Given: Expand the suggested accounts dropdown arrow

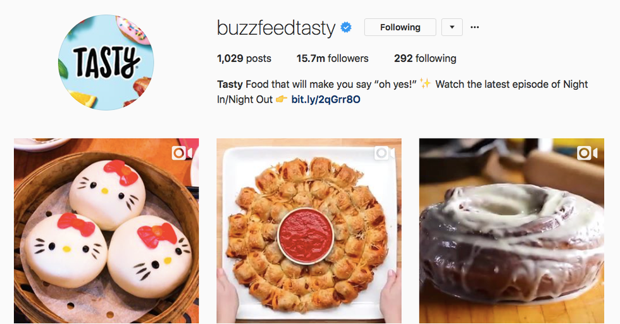Looking at the screenshot, I should tap(452, 27).
